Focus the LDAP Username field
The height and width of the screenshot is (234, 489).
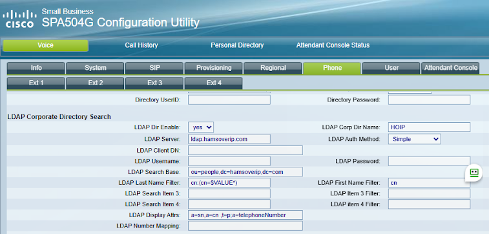click(229, 162)
